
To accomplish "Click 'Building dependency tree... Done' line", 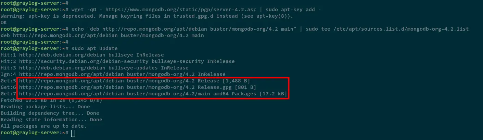I will [x=50, y=113].
